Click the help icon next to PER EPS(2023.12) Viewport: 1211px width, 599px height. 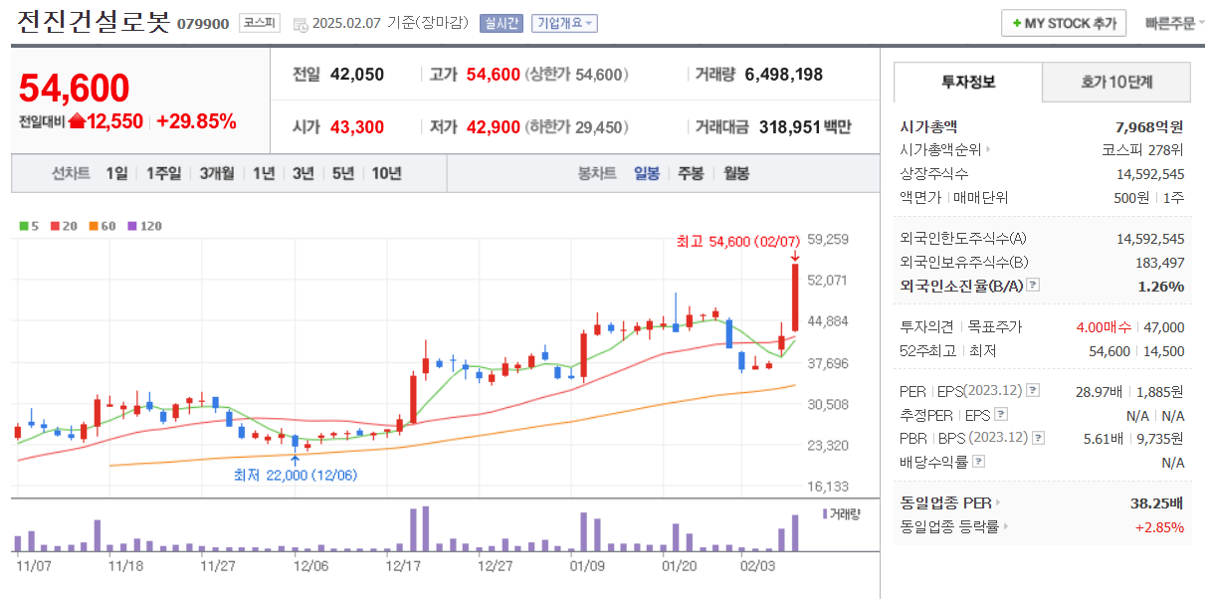point(1032,390)
